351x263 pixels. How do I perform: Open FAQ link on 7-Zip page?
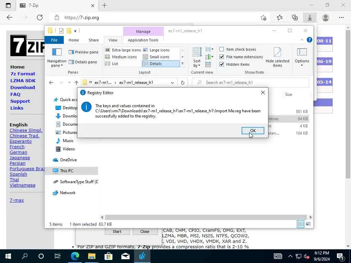(15, 95)
